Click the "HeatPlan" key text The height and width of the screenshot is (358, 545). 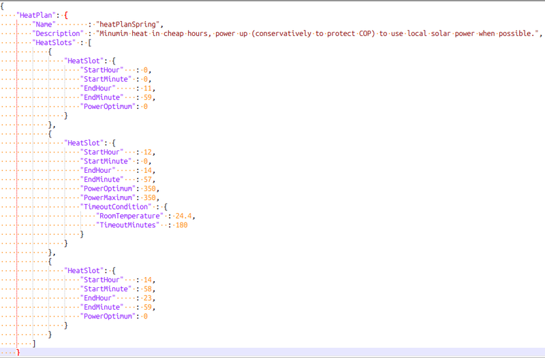tap(36, 15)
